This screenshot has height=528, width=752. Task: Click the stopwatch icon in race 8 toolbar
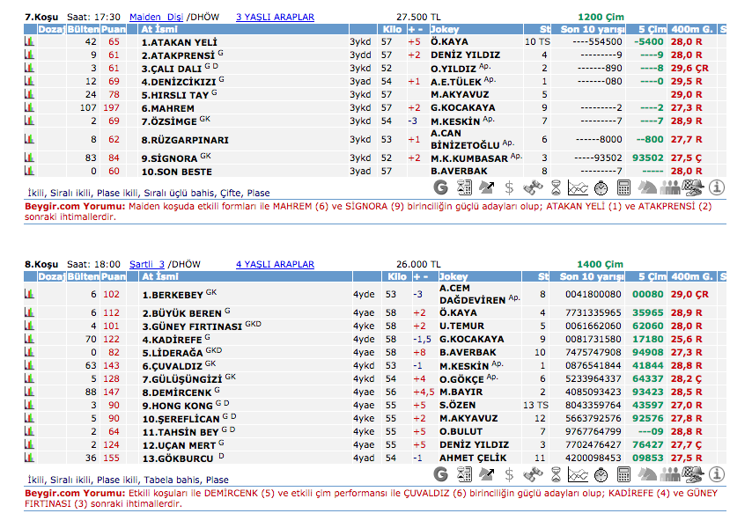tap(601, 474)
